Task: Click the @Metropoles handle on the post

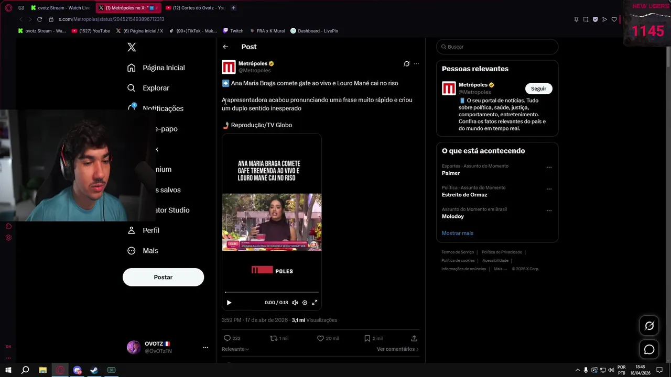Action: point(255,71)
